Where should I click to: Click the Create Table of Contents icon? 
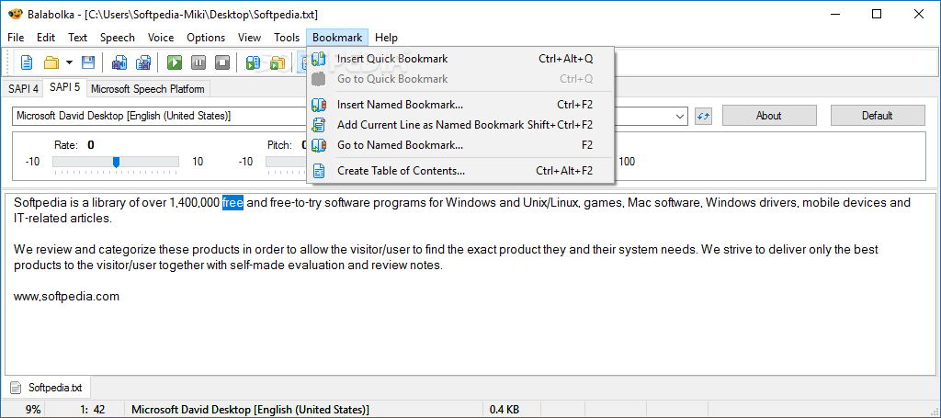pyautogui.click(x=319, y=170)
